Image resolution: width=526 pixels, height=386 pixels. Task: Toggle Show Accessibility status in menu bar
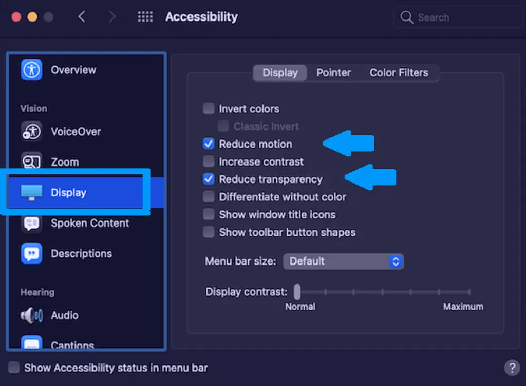(x=14, y=367)
